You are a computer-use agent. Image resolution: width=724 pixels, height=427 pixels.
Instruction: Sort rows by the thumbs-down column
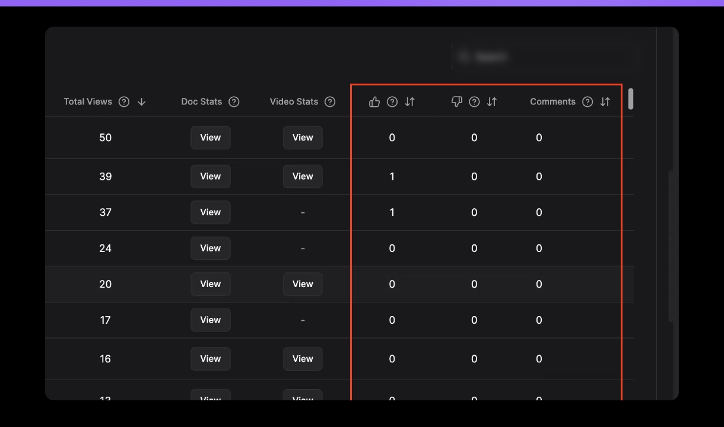pyautogui.click(x=492, y=102)
